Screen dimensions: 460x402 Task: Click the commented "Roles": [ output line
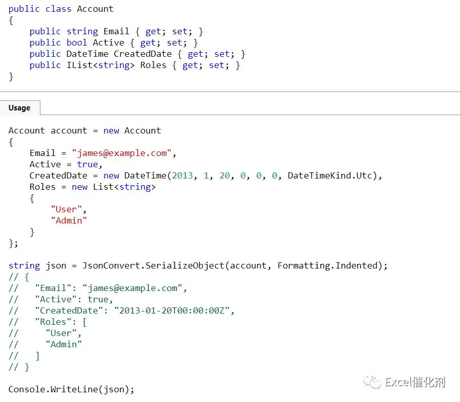[48, 322]
